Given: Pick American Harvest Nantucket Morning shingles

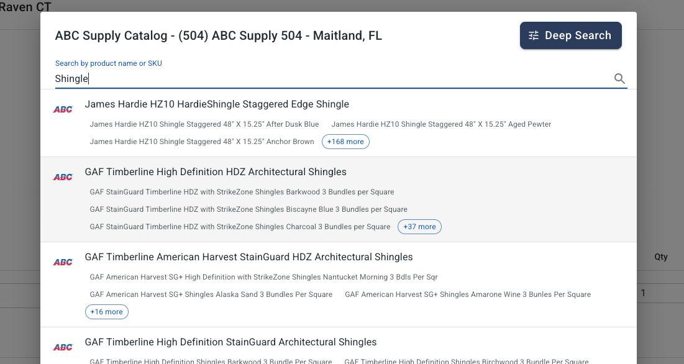Looking at the screenshot, I should [x=263, y=277].
